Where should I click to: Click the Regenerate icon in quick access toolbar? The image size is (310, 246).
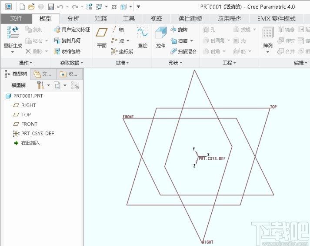pyautogui.click(x=90, y=7)
